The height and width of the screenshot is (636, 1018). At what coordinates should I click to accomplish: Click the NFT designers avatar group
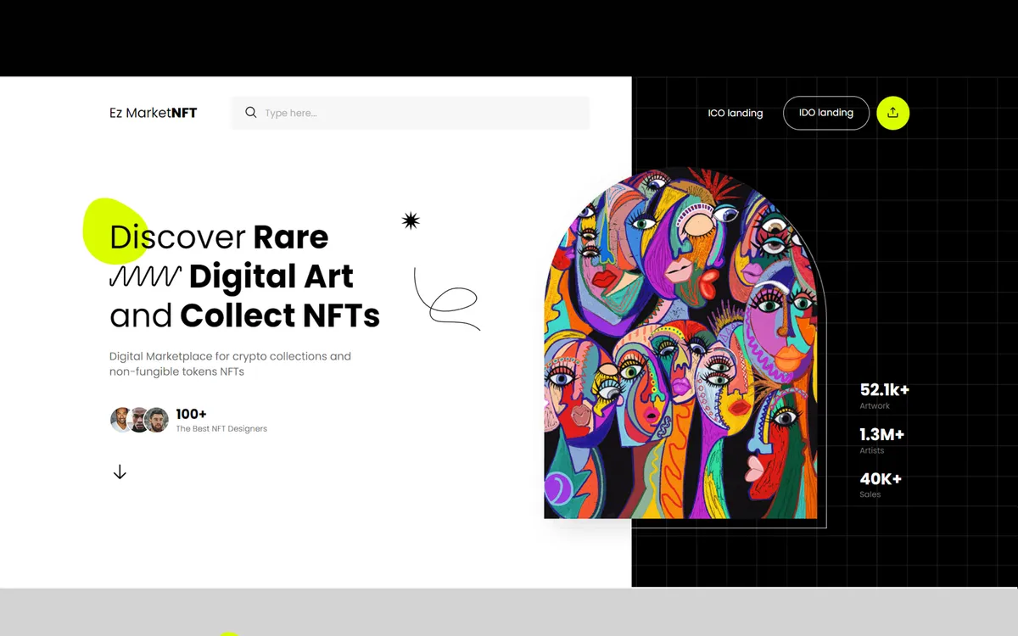(139, 420)
